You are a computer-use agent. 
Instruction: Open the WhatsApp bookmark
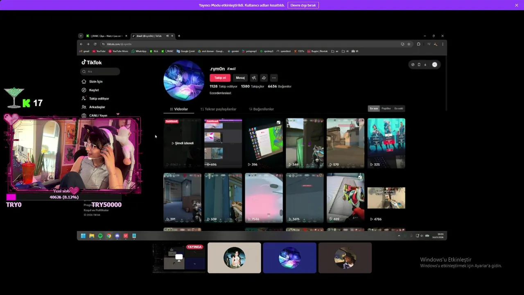[139, 51]
